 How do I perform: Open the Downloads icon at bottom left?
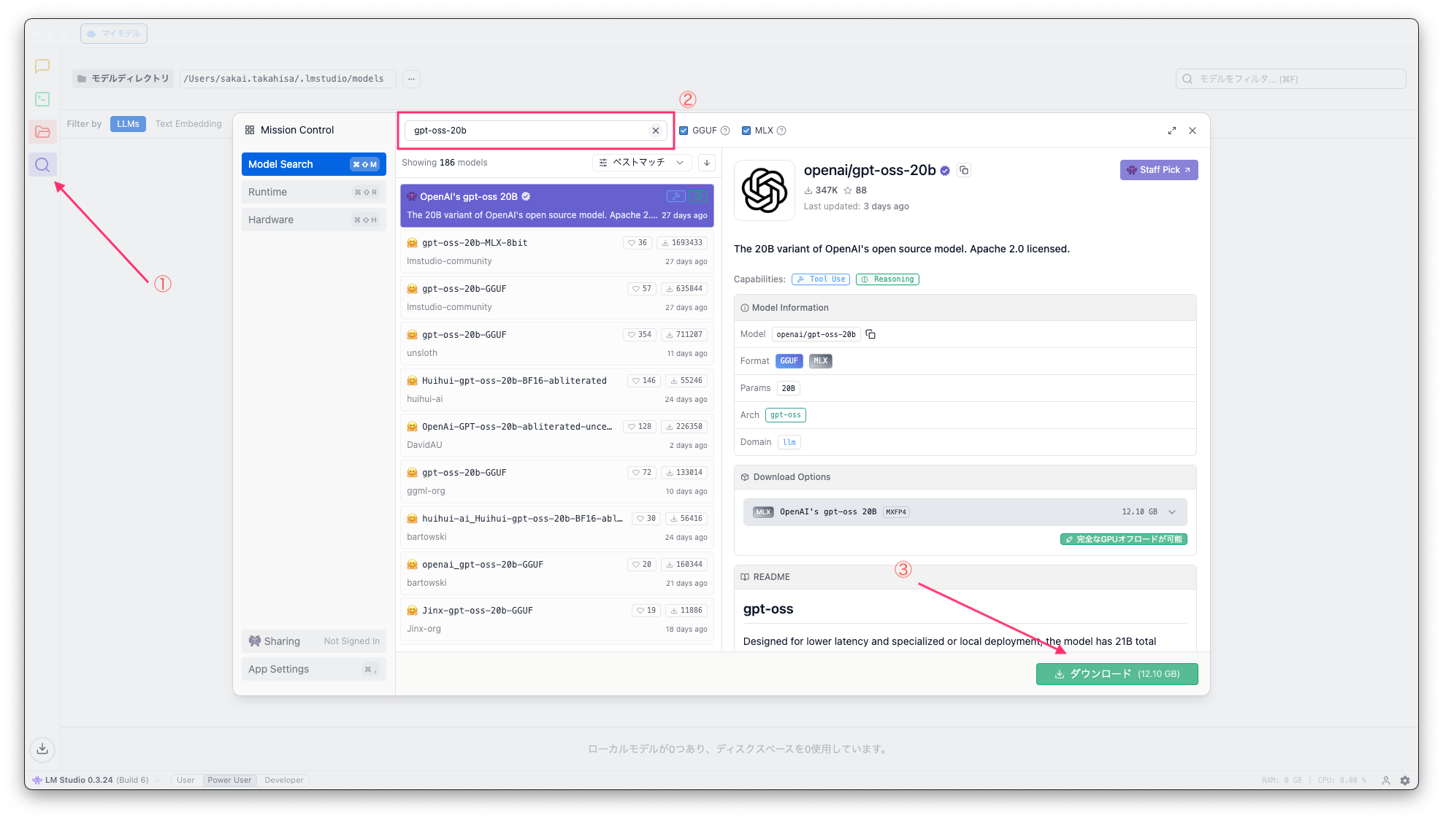[42, 749]
